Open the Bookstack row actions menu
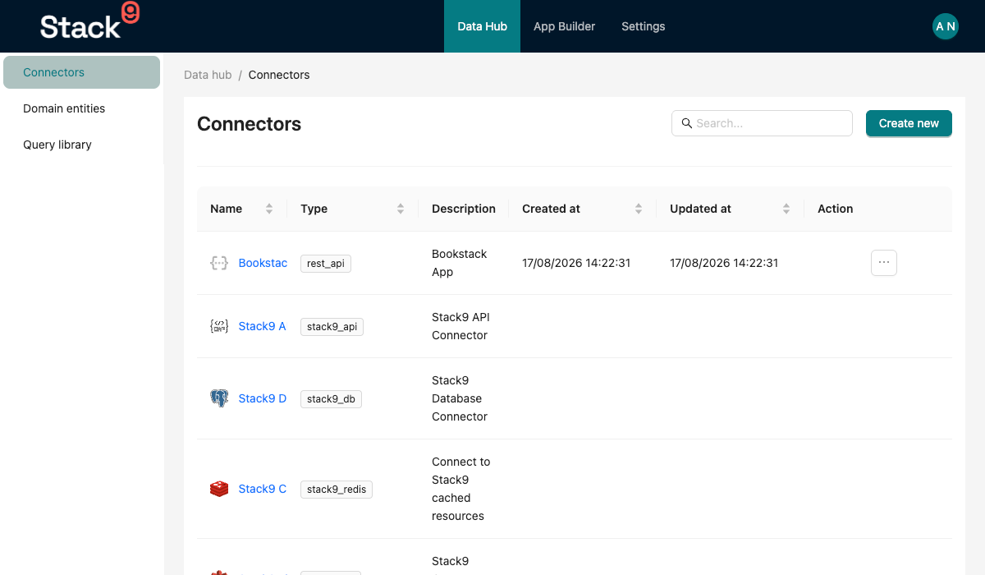 tap(884, 263)
